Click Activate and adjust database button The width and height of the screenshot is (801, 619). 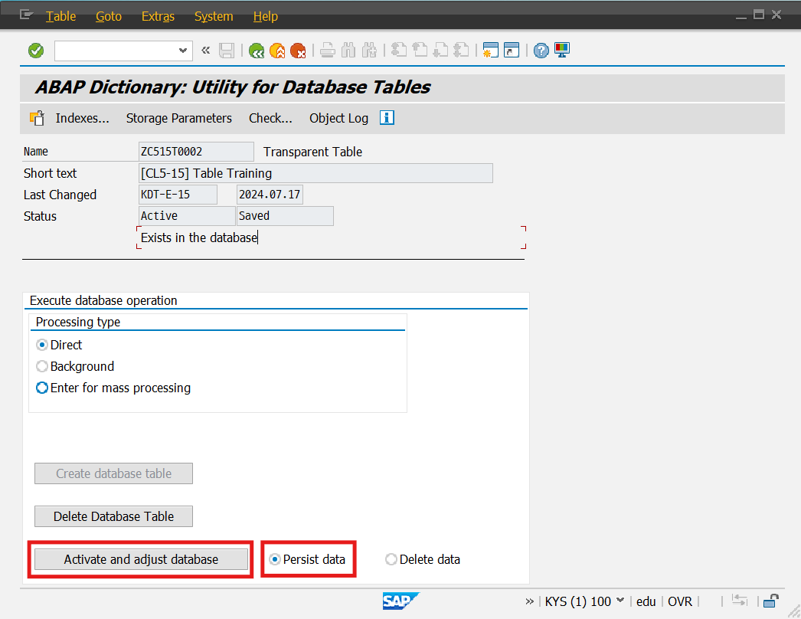coord(141,559)
